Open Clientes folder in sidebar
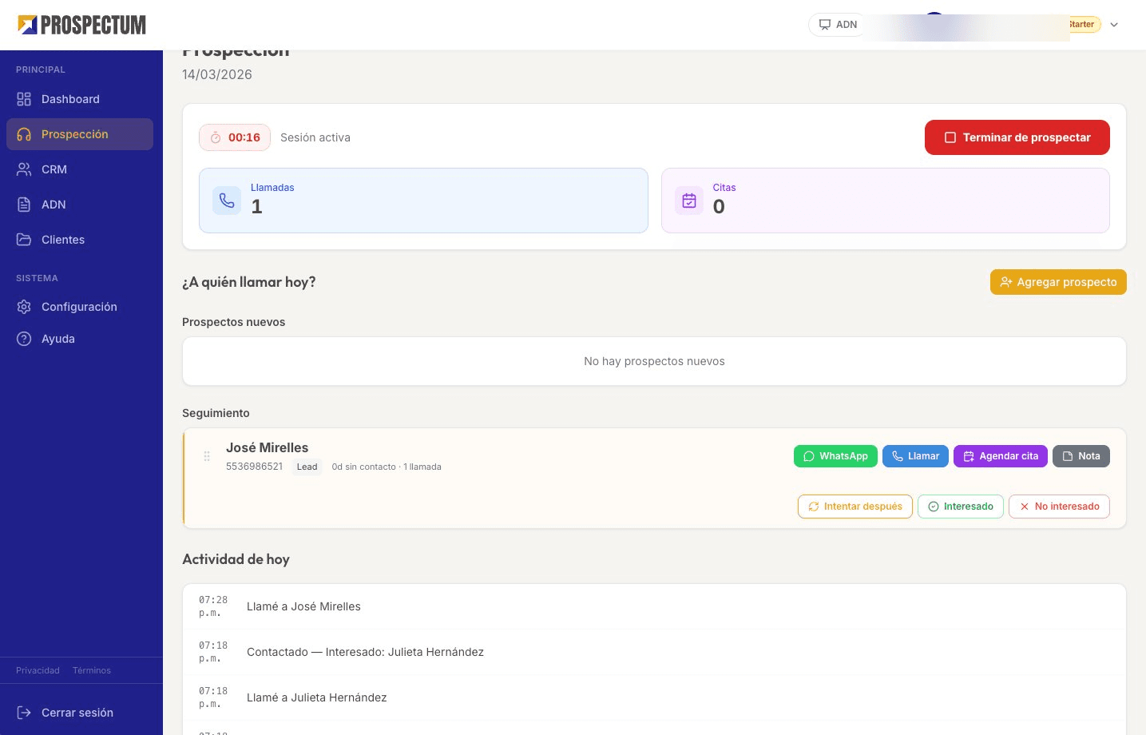This screenshot has width=1146, height=735. [x=62, y=240]
